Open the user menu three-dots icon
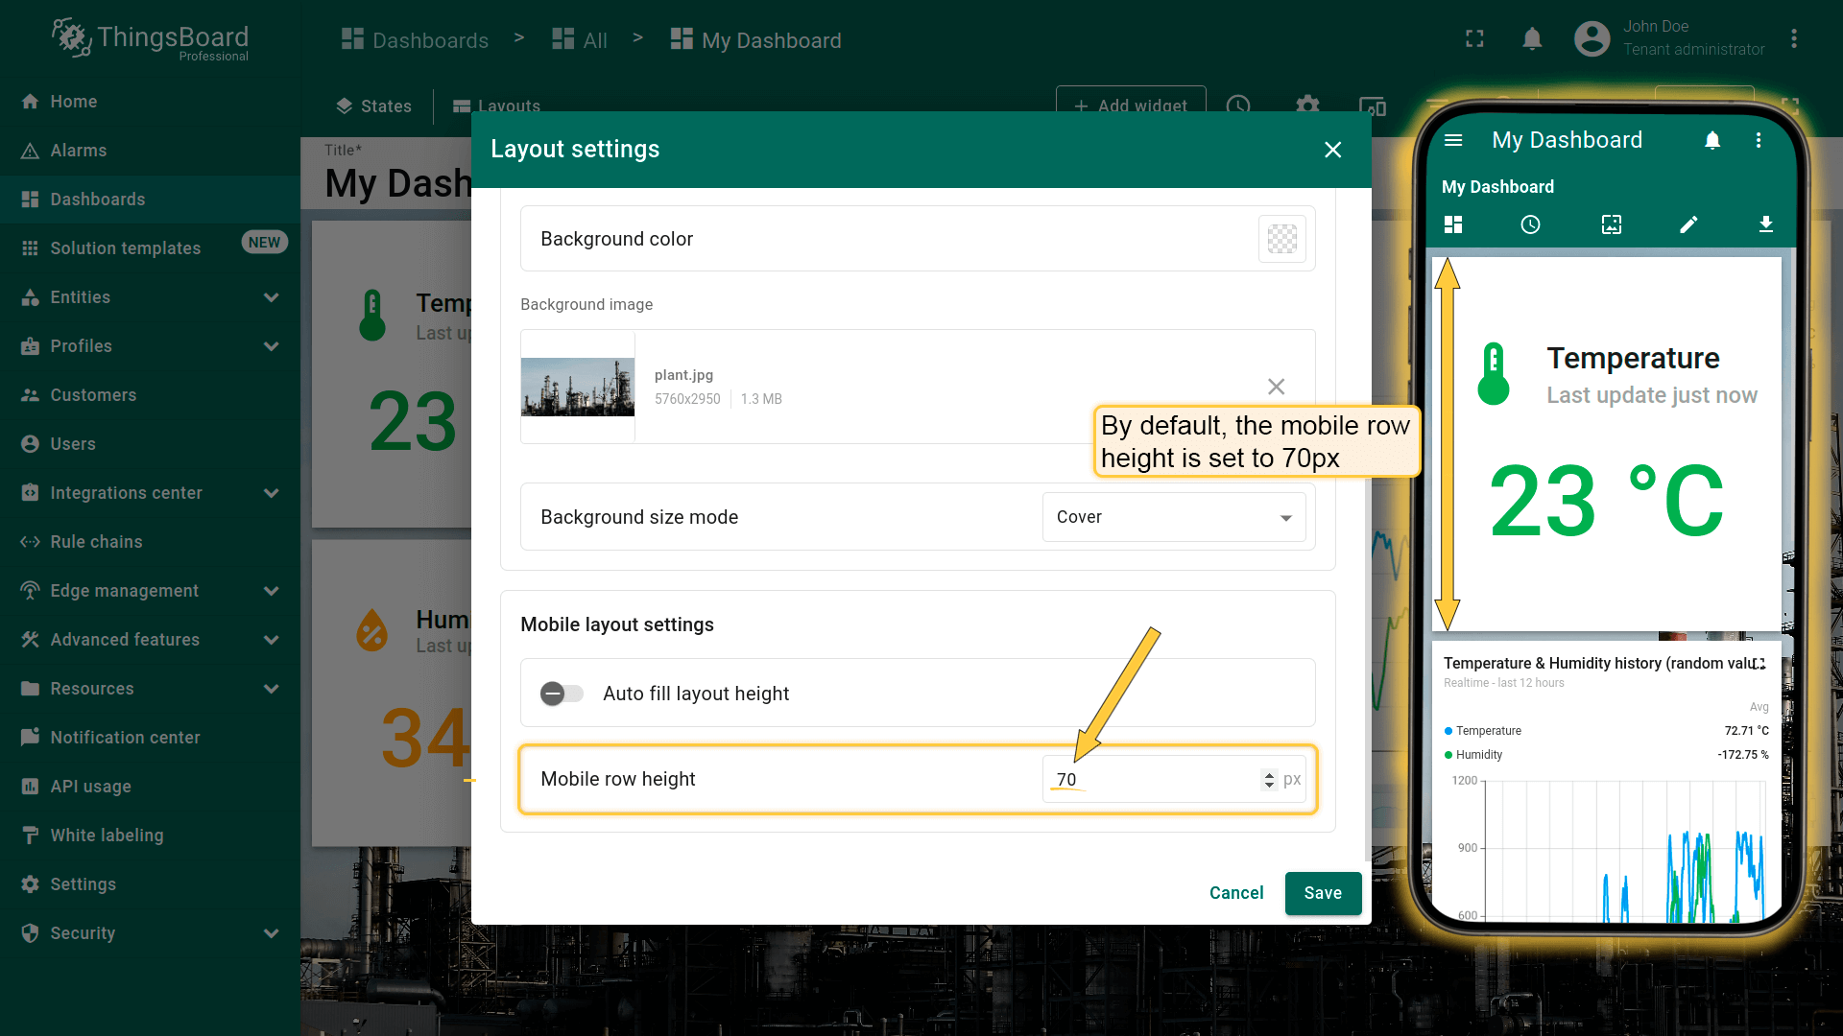Screen dimensions: 1843x1036 [1793, 39]
